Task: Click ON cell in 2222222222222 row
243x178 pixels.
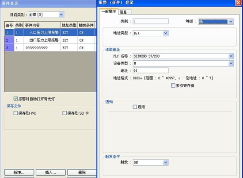Action: (86, 48)
